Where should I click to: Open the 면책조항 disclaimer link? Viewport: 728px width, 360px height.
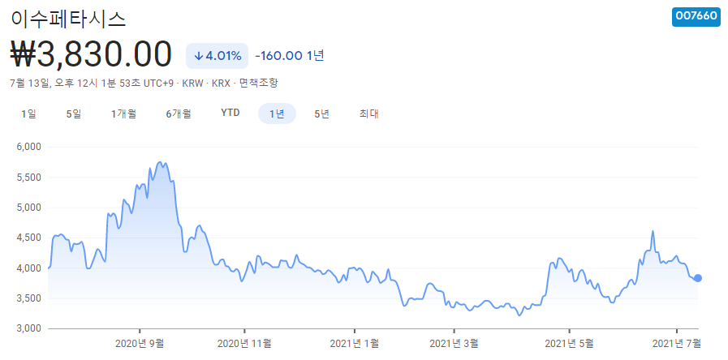click(259, 84)
